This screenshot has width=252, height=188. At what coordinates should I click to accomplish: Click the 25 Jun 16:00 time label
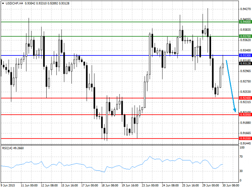tap(191, 185)
